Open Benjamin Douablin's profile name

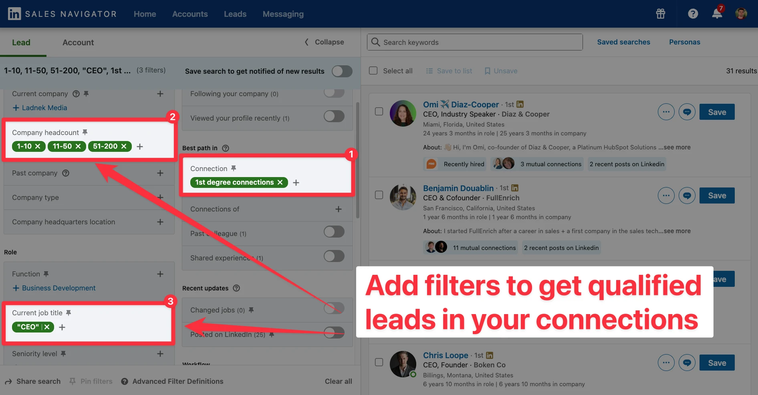pyautogui.click(x=458, y=188)
